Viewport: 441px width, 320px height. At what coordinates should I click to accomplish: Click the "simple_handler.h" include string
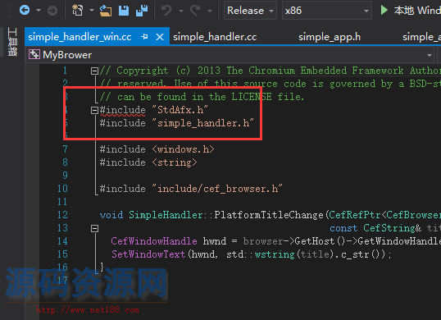click(202, 123)
